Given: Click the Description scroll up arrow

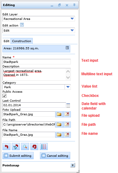Looking at the screenshot, I should pyautogui.click(x=68, y=72).
